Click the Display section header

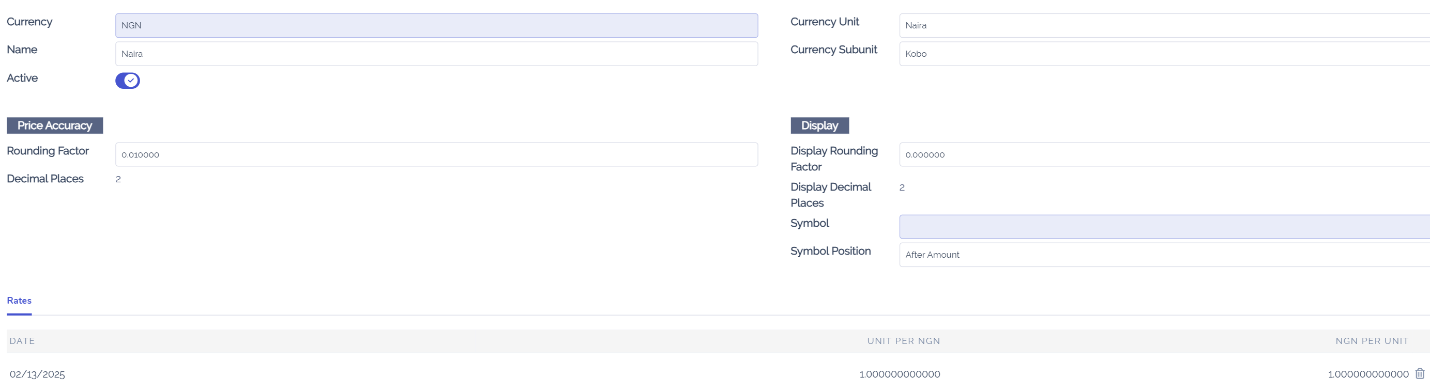pos(819,126)
